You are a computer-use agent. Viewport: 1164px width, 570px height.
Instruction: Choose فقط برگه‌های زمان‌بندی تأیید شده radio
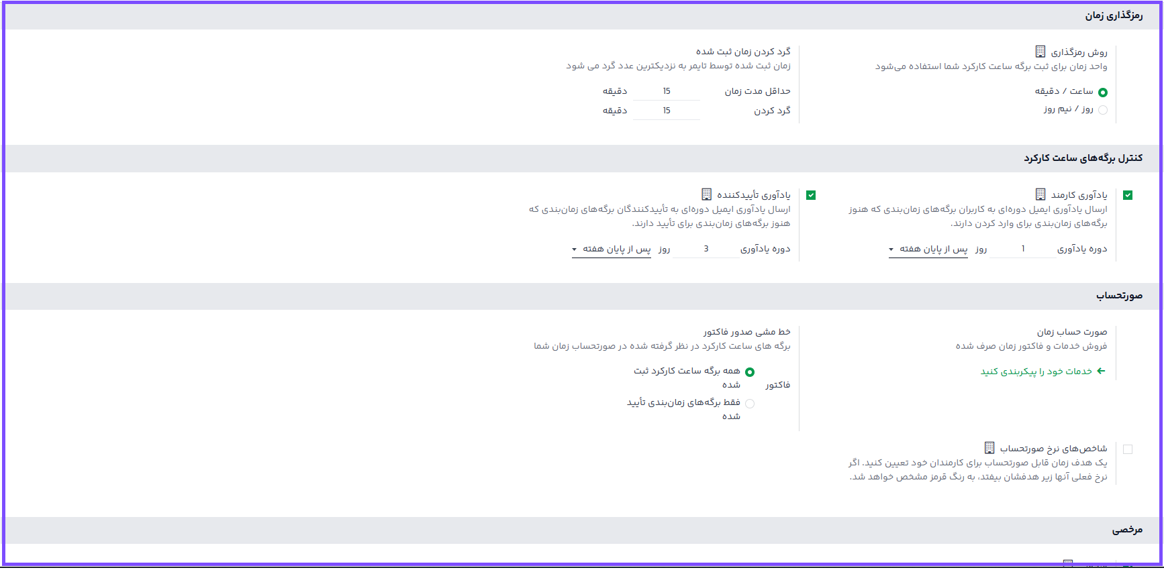(x=750, y=404)
